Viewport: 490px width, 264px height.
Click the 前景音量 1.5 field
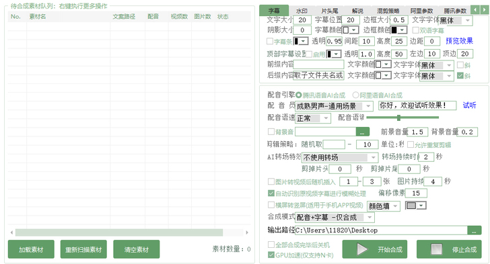point(417,132)
